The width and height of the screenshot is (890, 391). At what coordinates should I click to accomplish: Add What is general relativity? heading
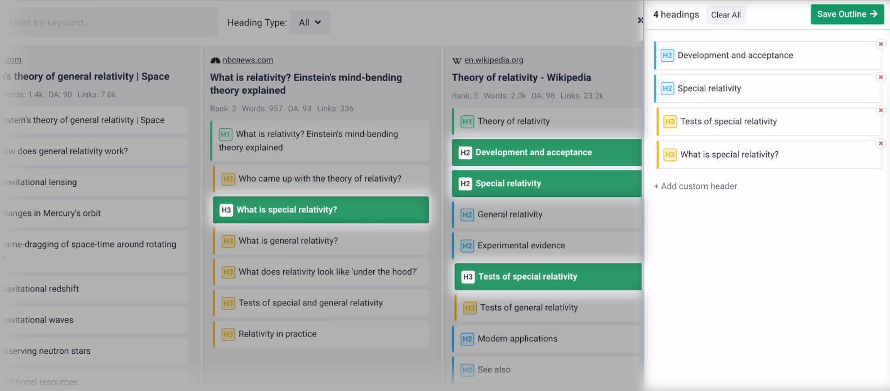[320, 241]
